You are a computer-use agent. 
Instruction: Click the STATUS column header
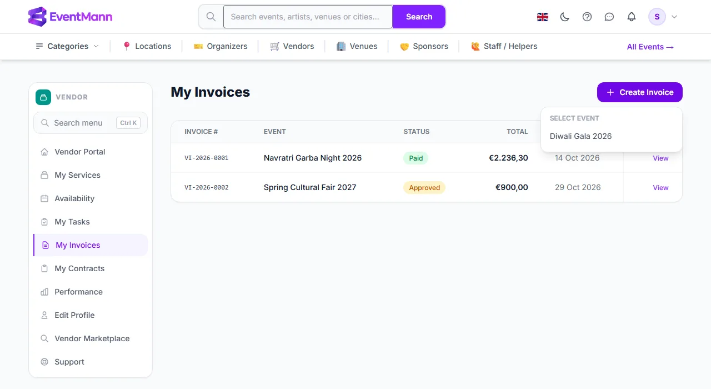pyautogui.click(x=417, y=132)
